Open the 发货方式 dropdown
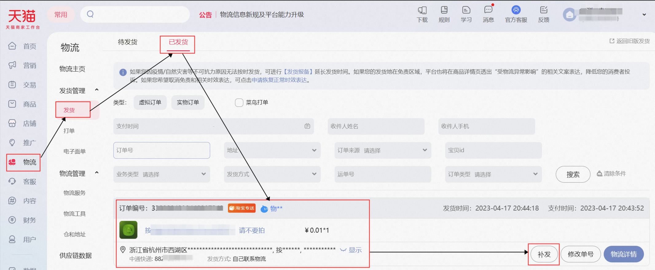Viewport: 655px width, 270px height. coord(272,174)
